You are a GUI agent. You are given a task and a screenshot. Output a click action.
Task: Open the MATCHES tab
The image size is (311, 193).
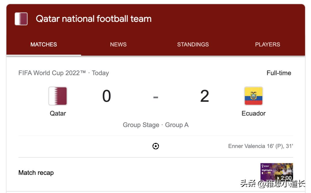44,44
